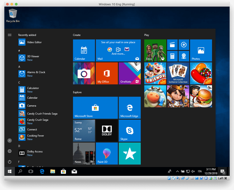Open the Calendar tile in Create group
Screen dimensions: 234x190
click(x=84, y=50)
